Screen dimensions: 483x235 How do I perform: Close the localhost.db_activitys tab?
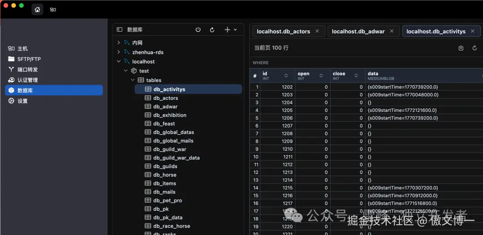(x=472, y=31)
